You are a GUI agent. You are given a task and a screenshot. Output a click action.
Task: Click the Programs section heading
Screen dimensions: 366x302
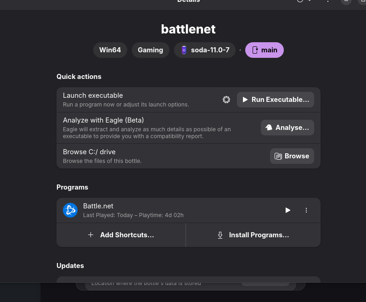(73, 188)
